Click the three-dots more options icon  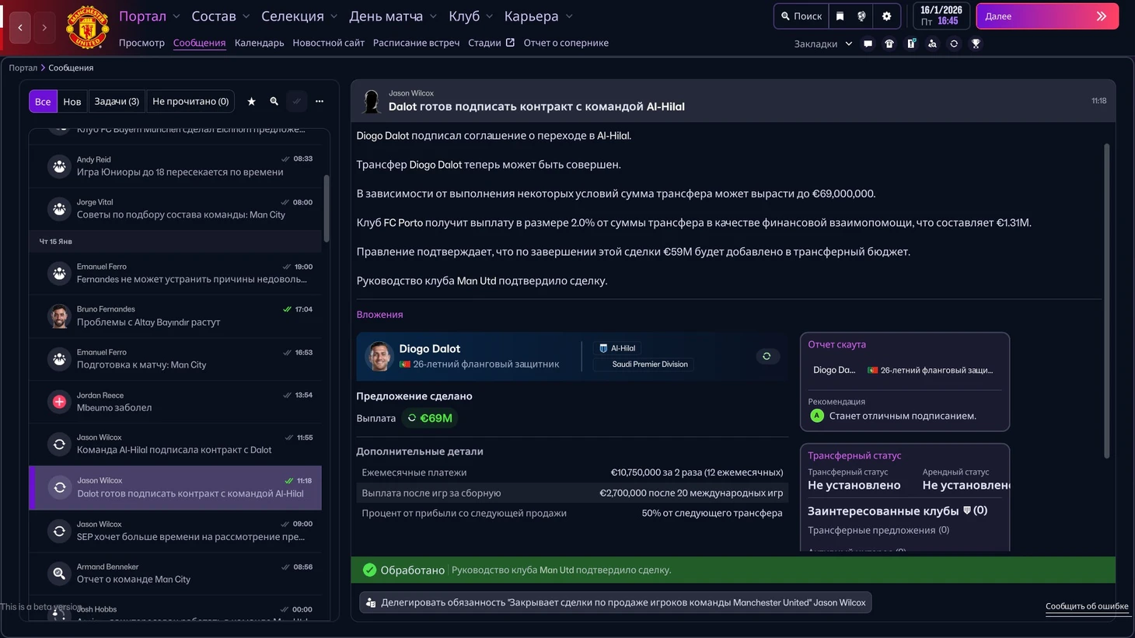click(320, 102)
